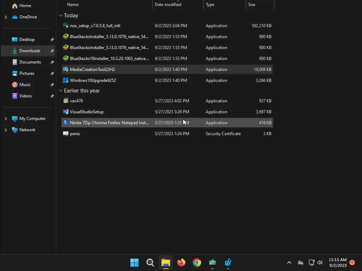This screenshot has height=271, width=362.
Task: Click the Pictures icon in sidebar
Action: coord(15,73)
